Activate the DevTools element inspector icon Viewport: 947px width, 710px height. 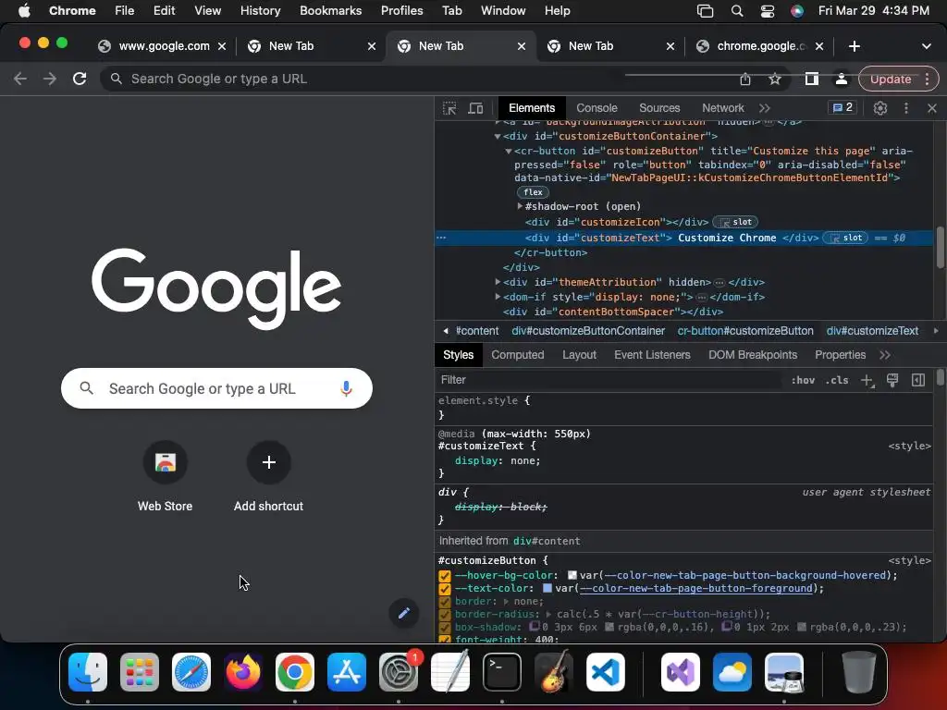[449, 108]
